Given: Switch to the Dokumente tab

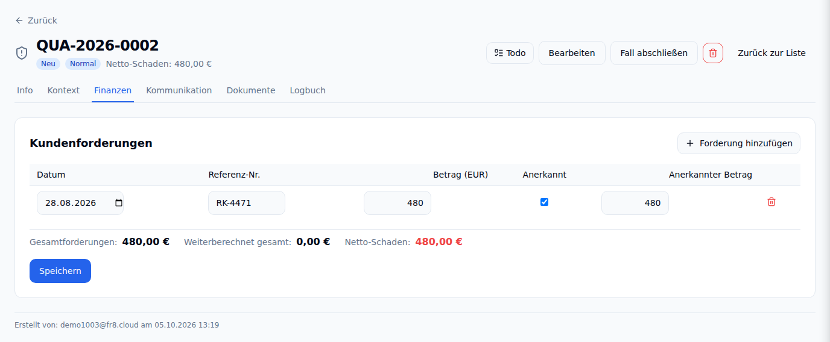Looking at the screenshot, I should [x=251, y=90].
